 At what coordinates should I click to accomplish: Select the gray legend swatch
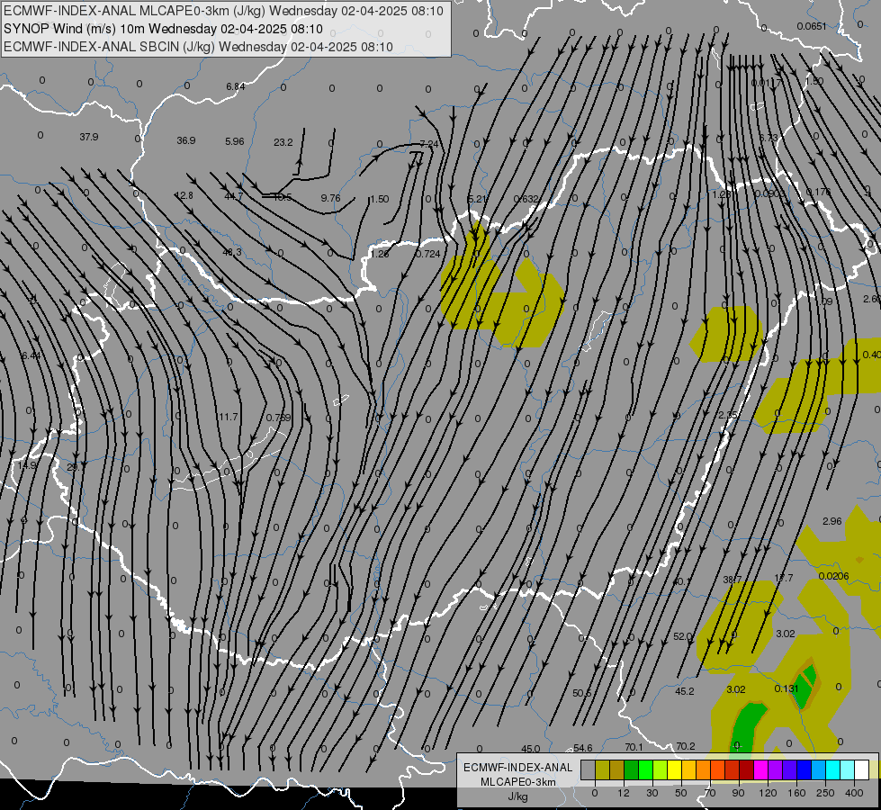click(588, 770)
